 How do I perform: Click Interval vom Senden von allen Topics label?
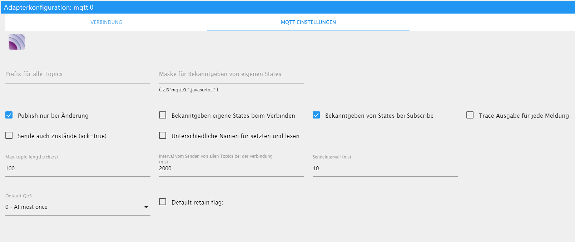click(x=216, y=159)
